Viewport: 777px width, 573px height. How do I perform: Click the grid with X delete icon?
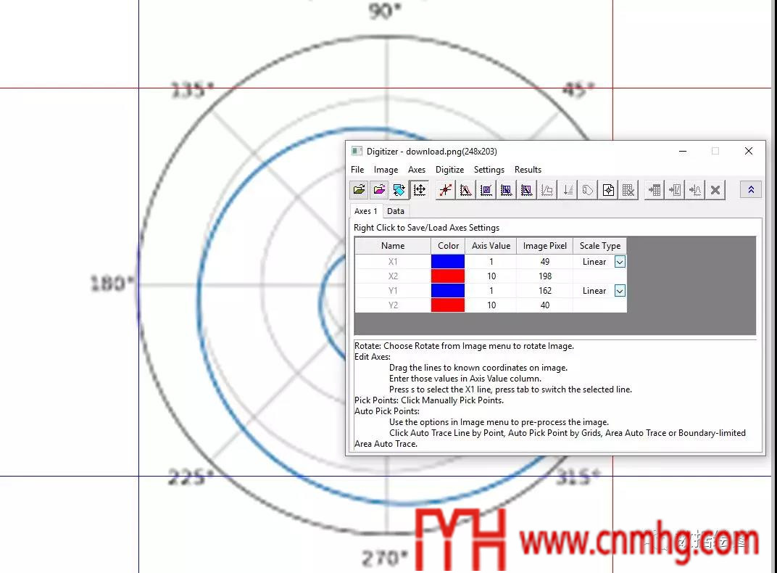click(x=628, y=190)
